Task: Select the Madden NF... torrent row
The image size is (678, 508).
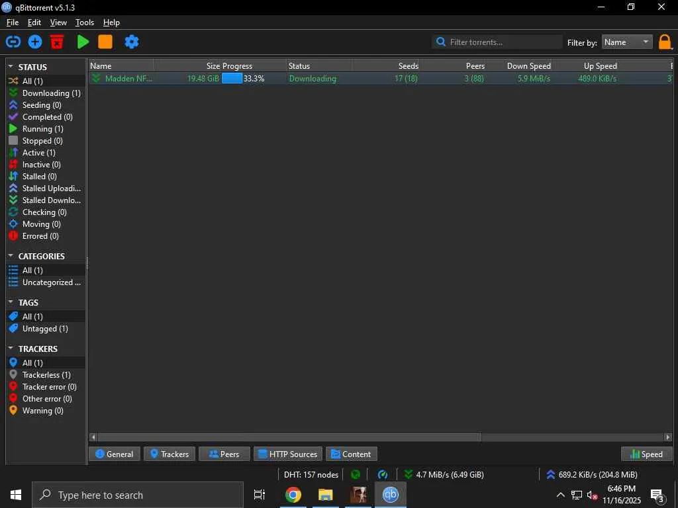Action: pyautogui.click(x=381, y=79)
